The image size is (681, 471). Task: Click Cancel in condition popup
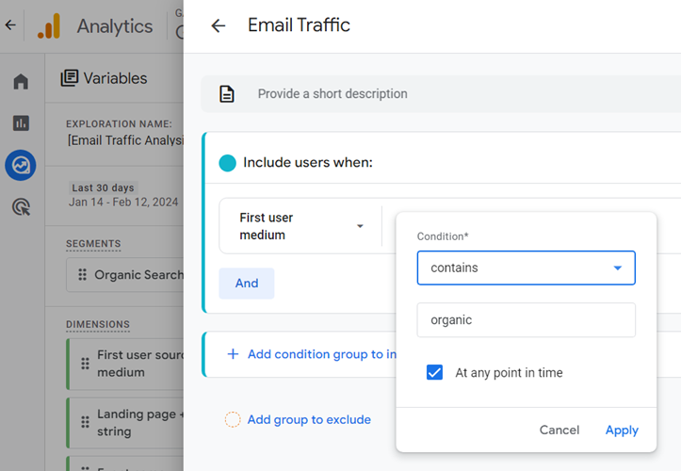tap(559, 430)
